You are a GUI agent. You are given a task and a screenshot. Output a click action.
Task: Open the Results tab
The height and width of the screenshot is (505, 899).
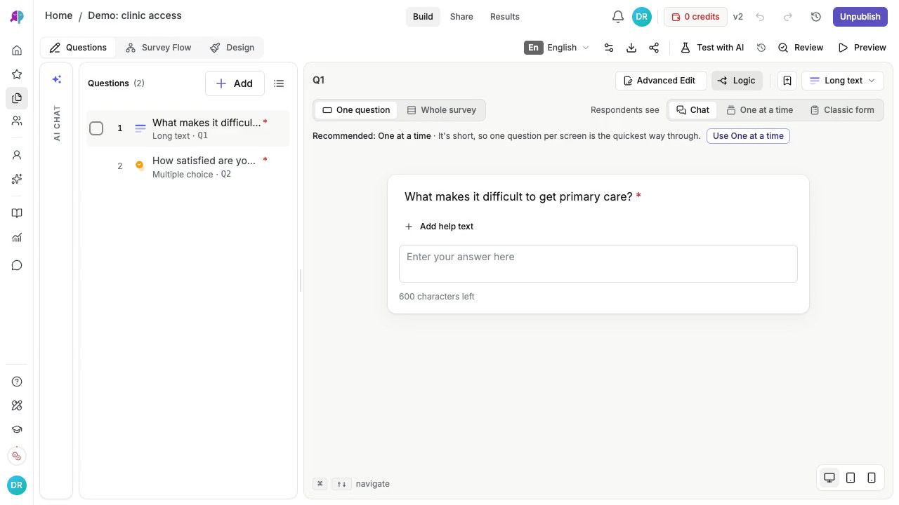click(x=505, y=17)
